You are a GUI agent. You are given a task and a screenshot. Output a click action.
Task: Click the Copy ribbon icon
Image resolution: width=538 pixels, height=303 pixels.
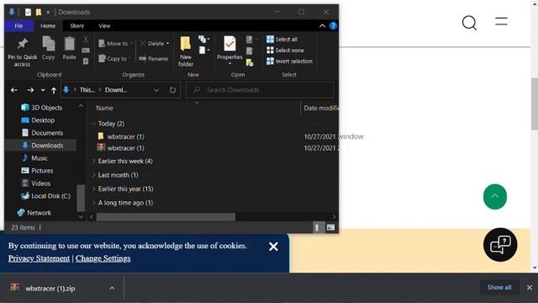49,44
